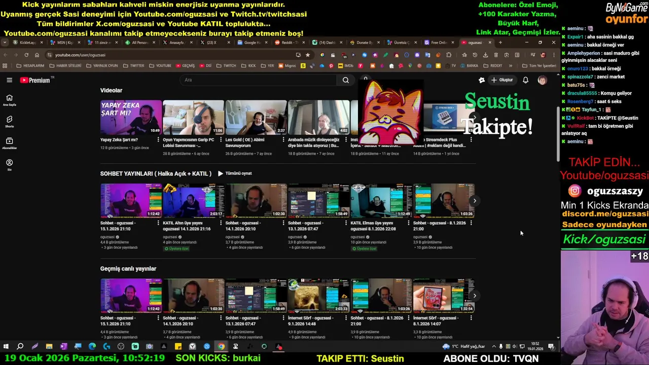The height and width of the screenshot is (365, 649).
Task: Switch to Google Chrome in taskbar
Action: click(x=221, y=347)
